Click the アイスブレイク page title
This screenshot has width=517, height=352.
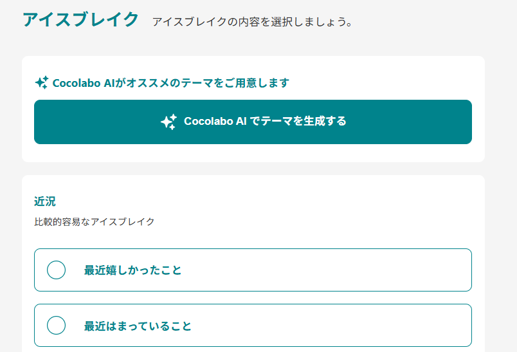[80, 20]
